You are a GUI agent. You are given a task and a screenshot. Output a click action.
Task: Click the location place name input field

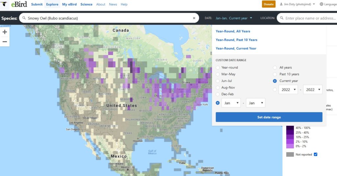click(x=309, y=18)
